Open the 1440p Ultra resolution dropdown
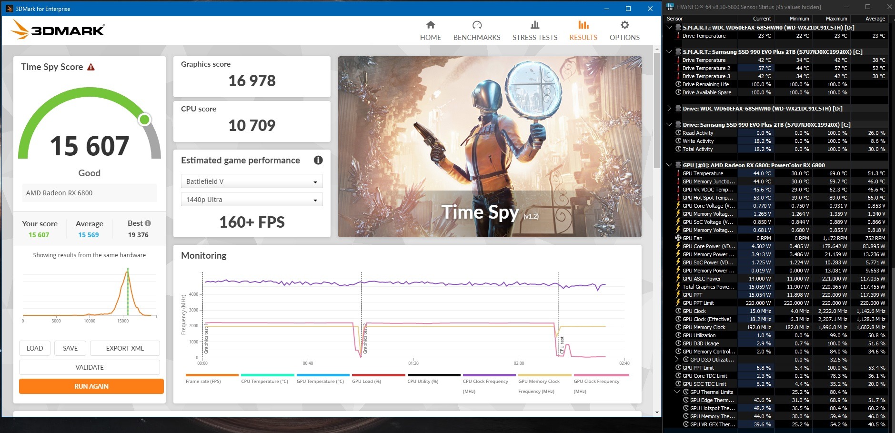895x433 pixels. 251,200
